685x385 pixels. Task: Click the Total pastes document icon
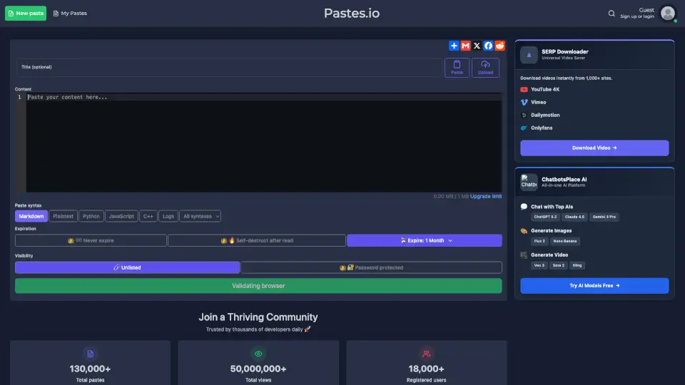coord(91,354)
